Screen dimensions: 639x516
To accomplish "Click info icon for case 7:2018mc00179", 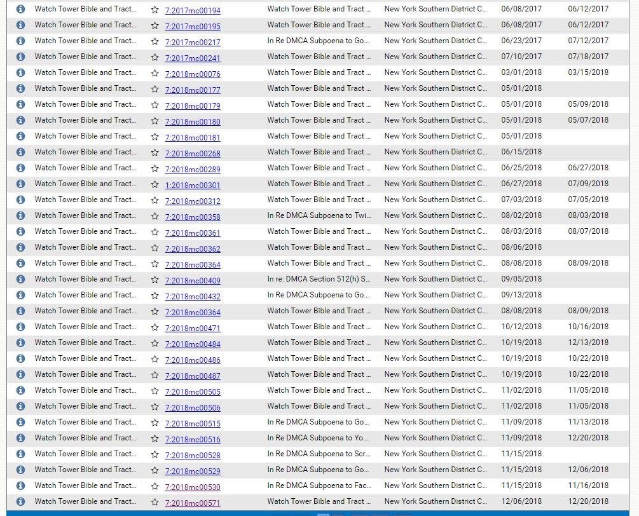I will pyautogui.click(x=20, y=104).
